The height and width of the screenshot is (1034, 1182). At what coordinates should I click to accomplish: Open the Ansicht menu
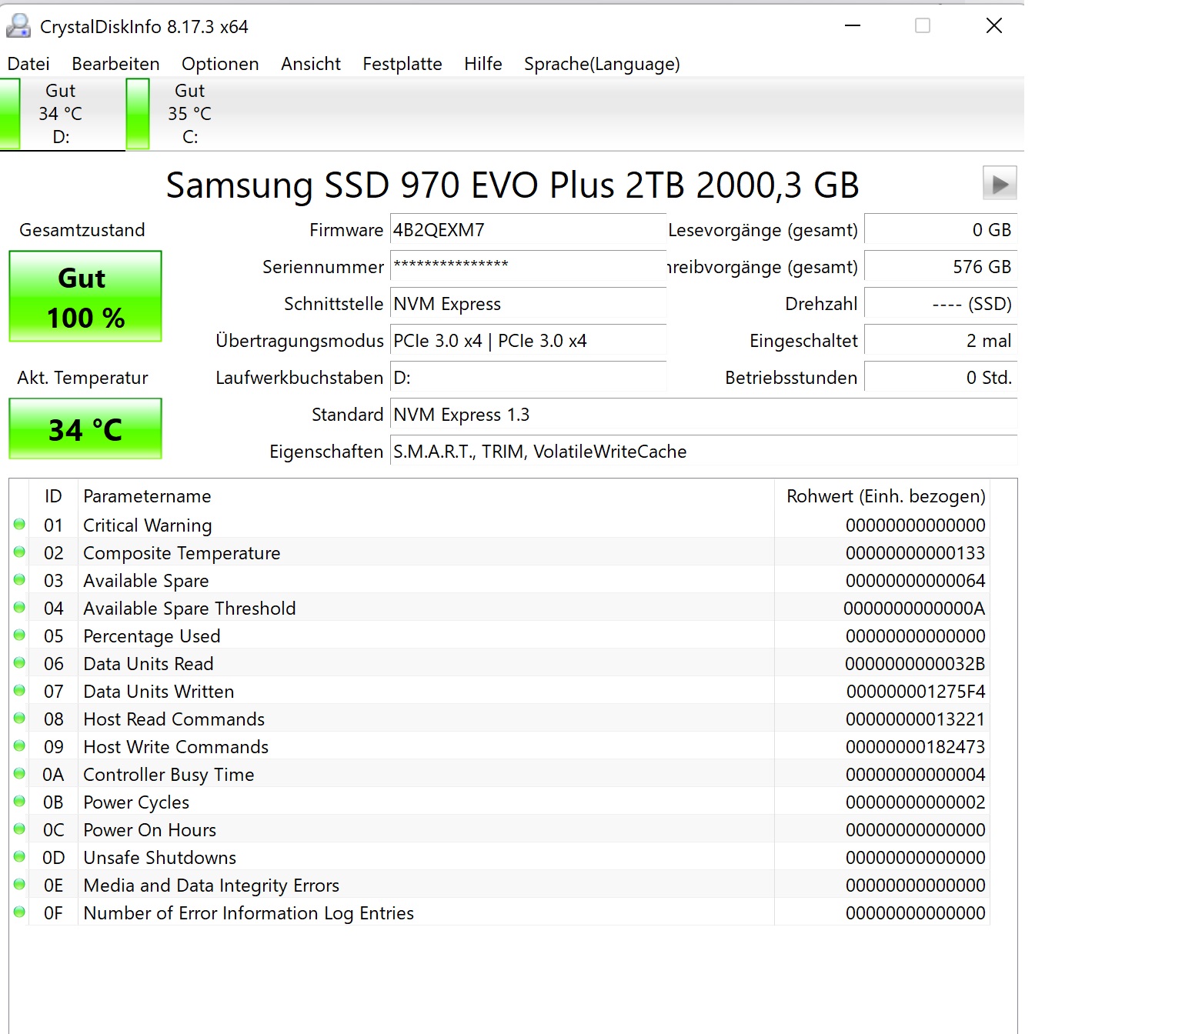click(x=311, y=64)
